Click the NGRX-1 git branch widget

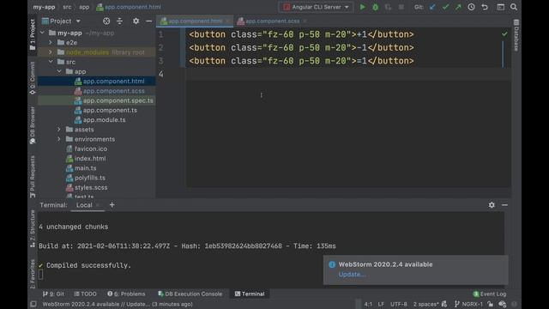point(468,304)
